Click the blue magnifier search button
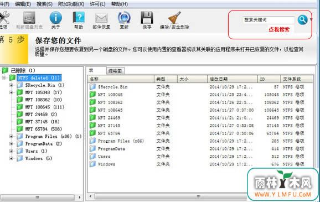 302,20
